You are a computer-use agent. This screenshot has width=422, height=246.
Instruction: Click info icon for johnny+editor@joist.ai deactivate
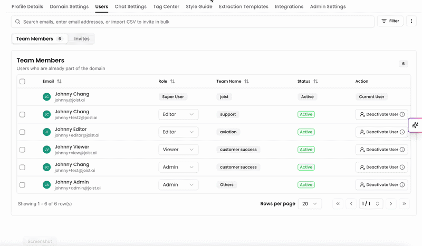click(x=402, y=132)
